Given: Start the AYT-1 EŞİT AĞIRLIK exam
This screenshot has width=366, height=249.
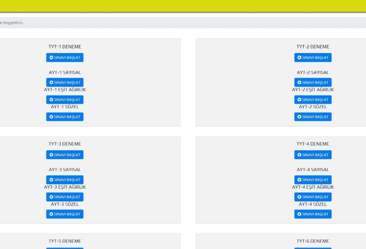Looking at the screenshot, I should 65,100.
